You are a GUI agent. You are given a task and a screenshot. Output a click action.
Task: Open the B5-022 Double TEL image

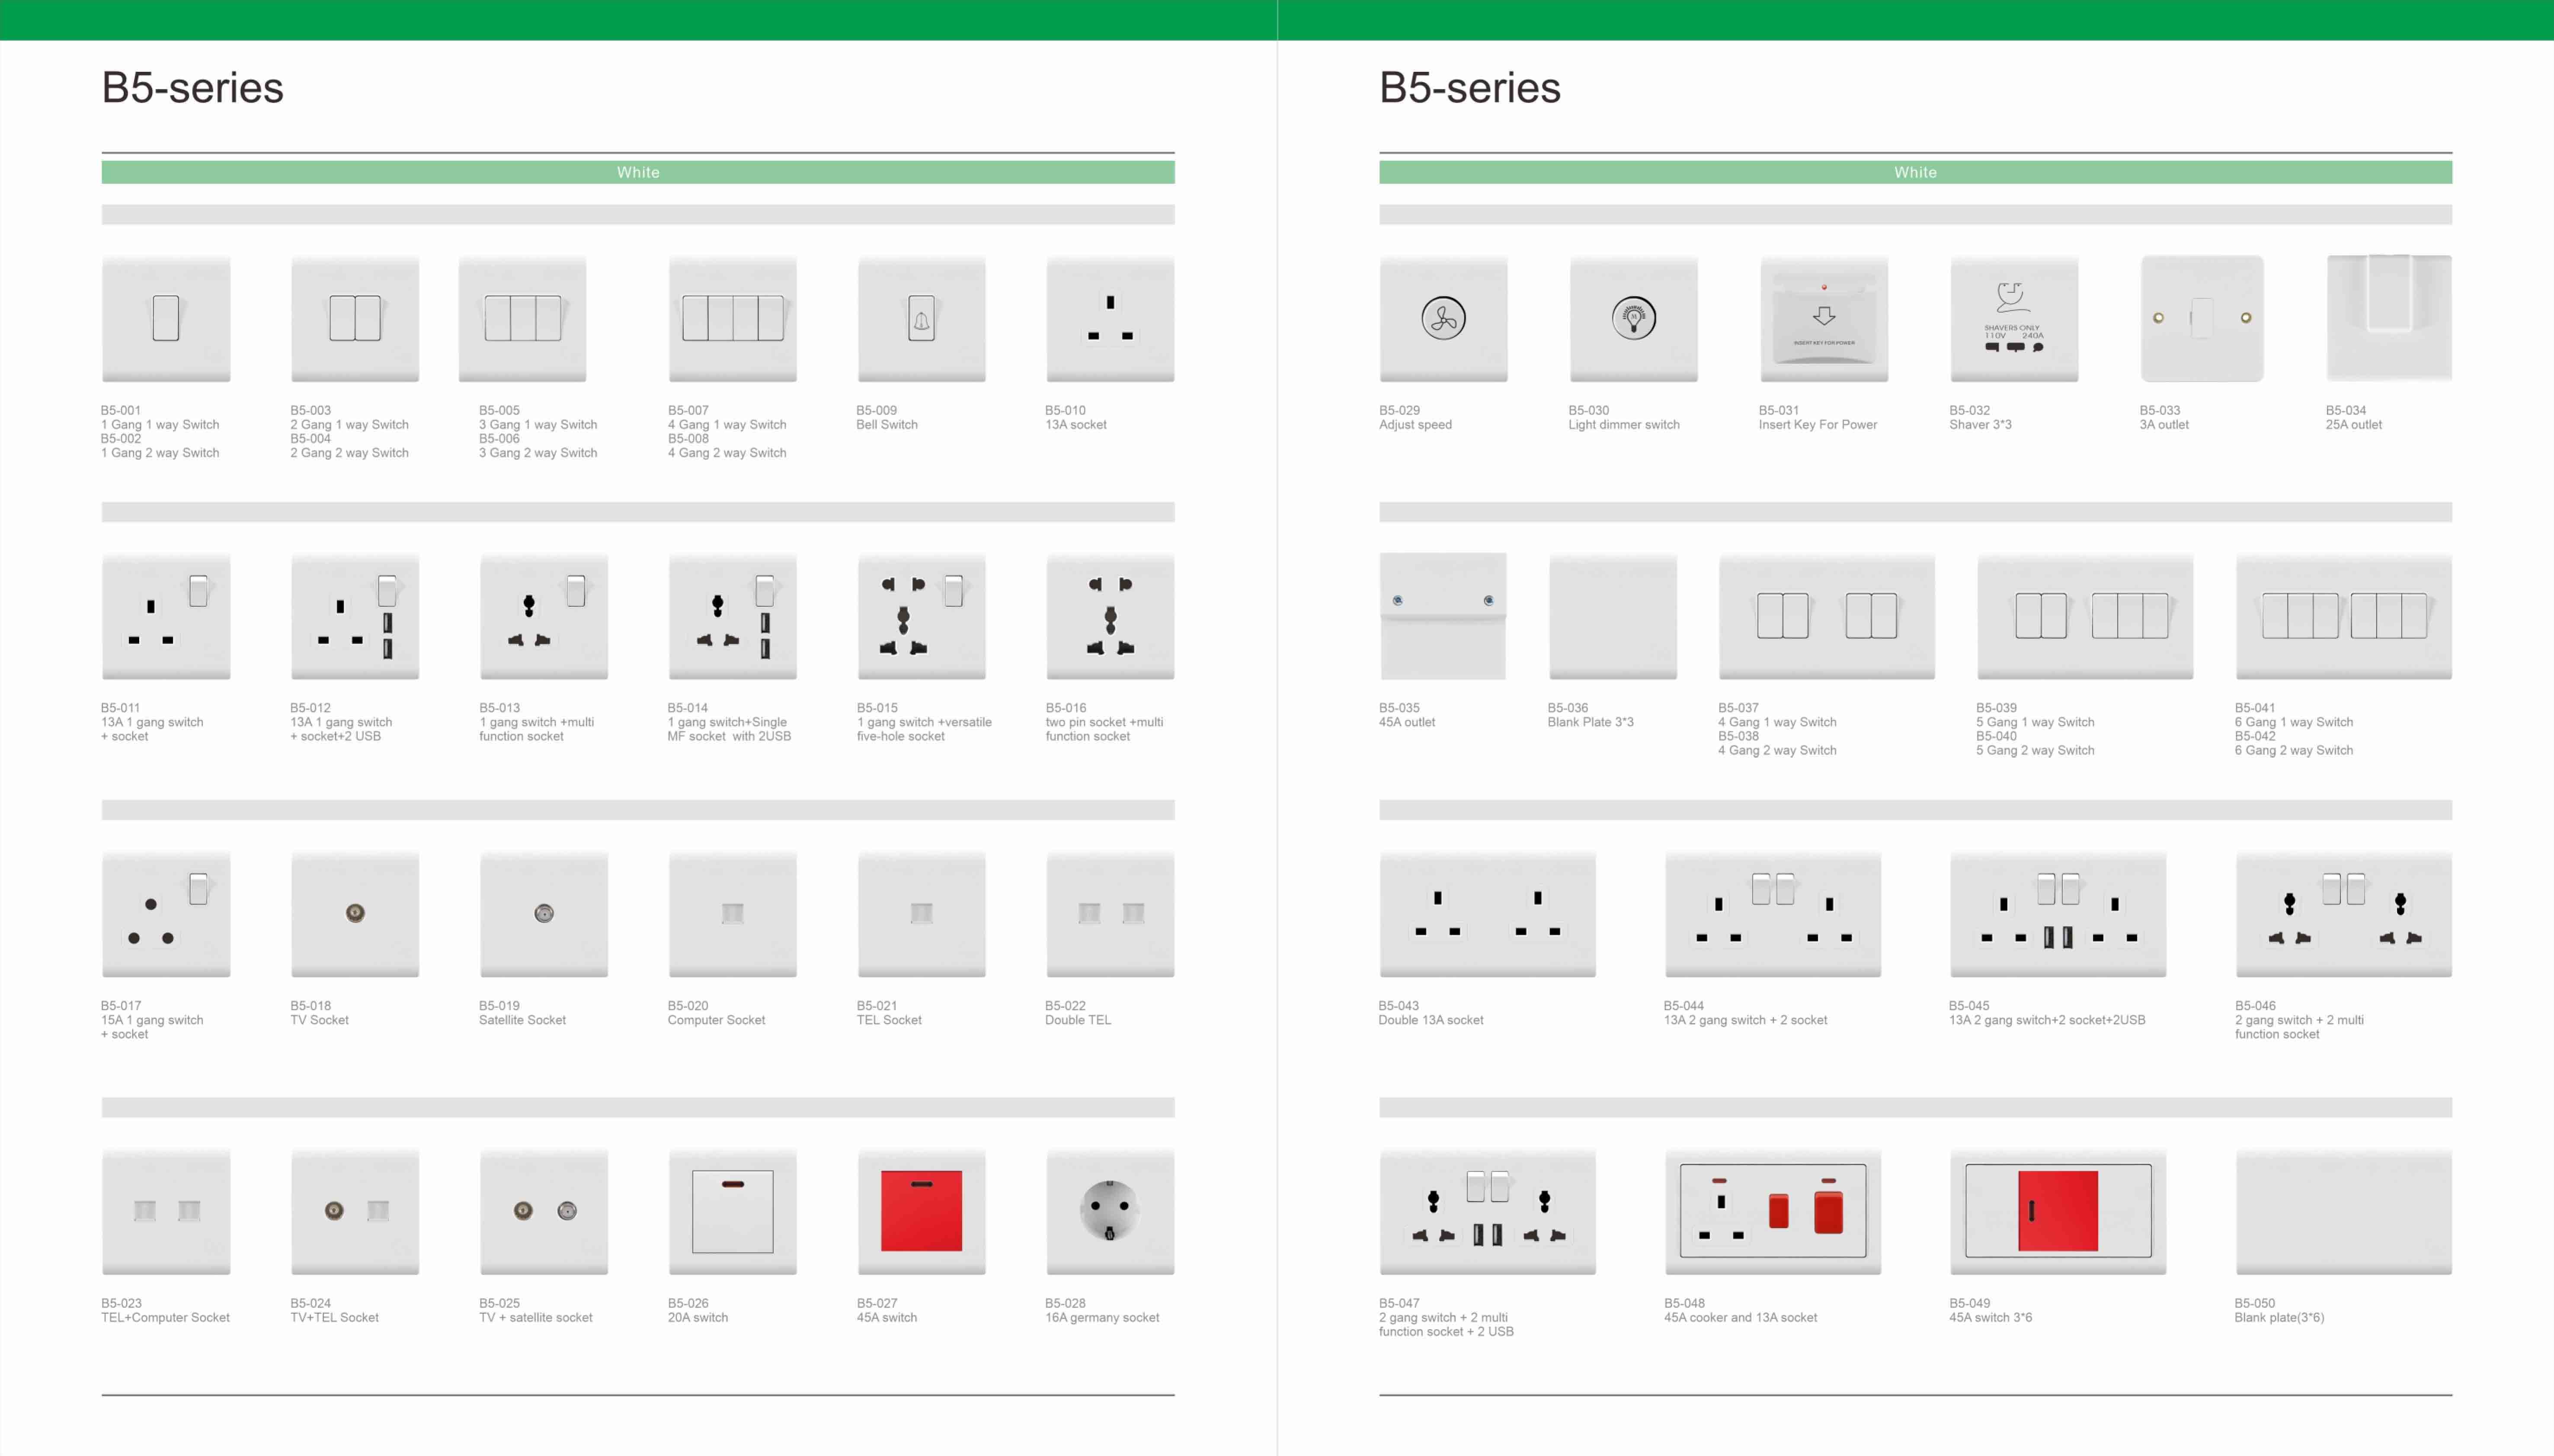1111,914
